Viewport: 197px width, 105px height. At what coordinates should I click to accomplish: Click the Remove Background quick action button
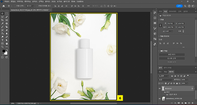[172, 54]
